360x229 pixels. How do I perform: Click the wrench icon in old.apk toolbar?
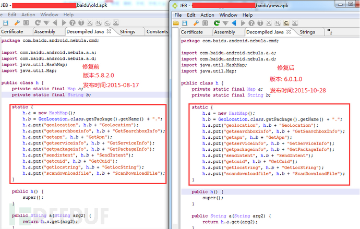pyautogui.click(x=17, y=22)
